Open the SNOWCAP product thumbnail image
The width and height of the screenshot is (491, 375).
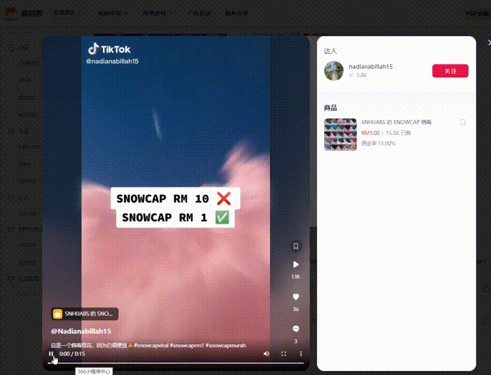pyautogui.click(x=340, y=134)
